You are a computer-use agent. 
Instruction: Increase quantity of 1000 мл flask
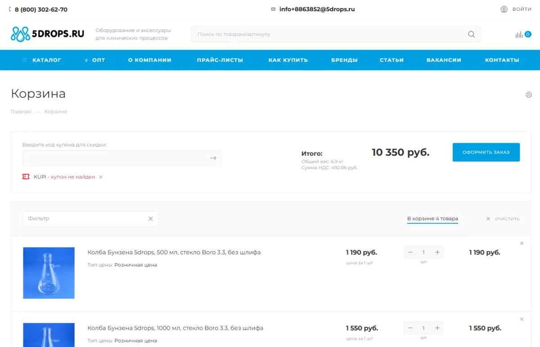(x=437, y=328)
